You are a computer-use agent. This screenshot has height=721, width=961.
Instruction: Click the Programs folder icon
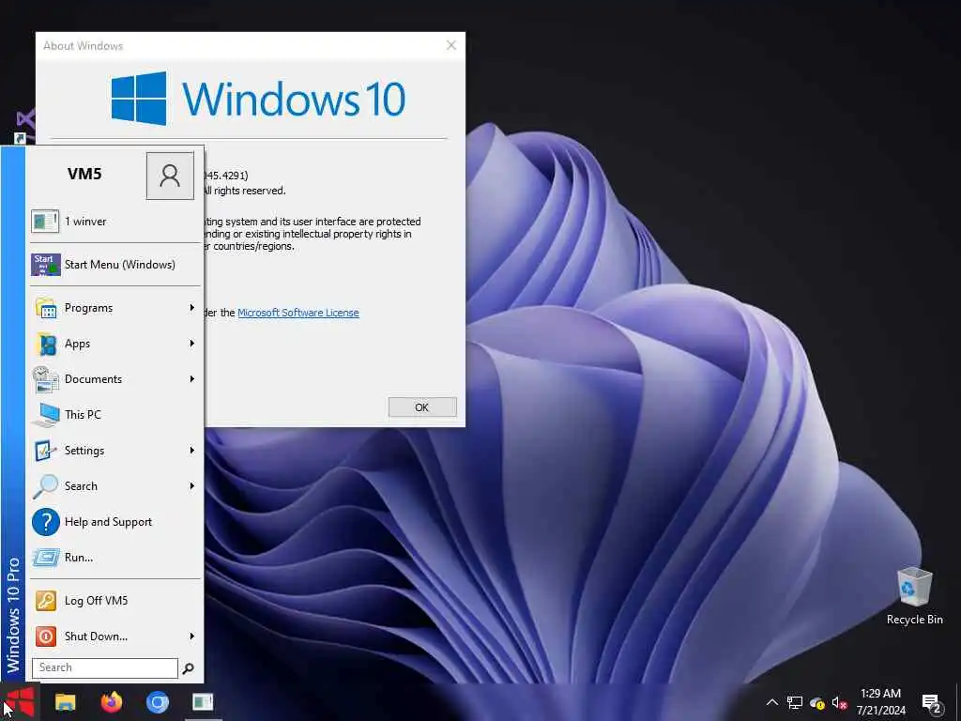click(x=46, y=308)
